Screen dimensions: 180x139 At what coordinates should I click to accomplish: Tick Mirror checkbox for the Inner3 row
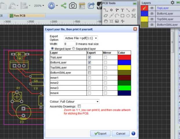[105, 88]
